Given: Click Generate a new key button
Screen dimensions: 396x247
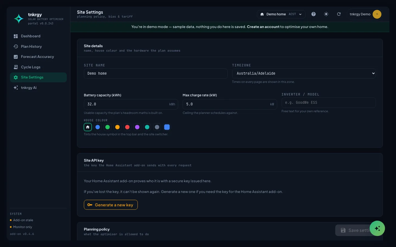Looking at the screenshot, I should click(x=111, y=205).
